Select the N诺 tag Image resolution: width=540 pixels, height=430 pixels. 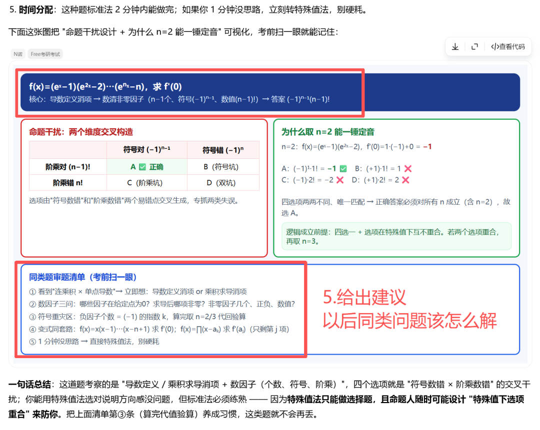[18, 54]
